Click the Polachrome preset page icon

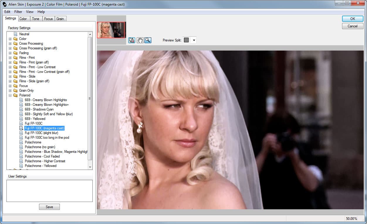pyautogui.click(x=21, y=142)
